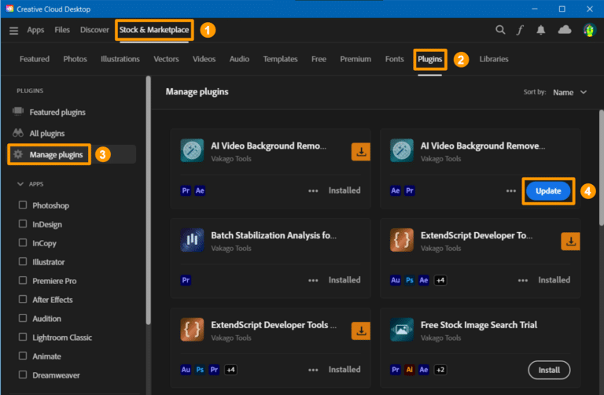Check the Illustrator filter box

click(23, 262)
